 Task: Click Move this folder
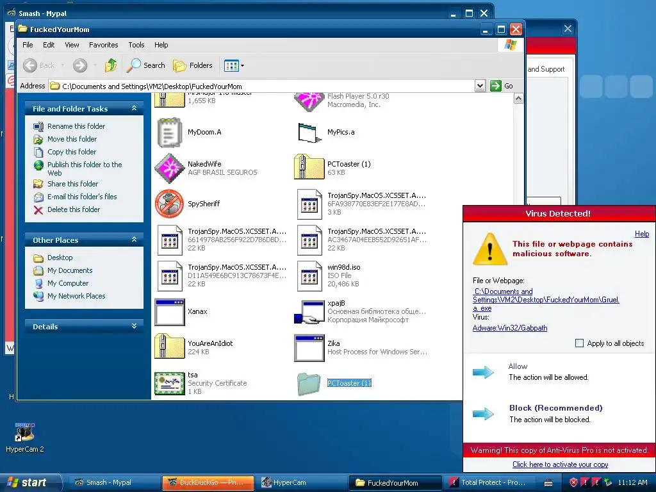point(72,139)
